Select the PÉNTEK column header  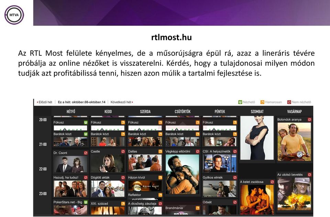pyautogui.click(x=220, y=112)
